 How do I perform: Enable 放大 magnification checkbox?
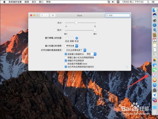click(56, 30)
